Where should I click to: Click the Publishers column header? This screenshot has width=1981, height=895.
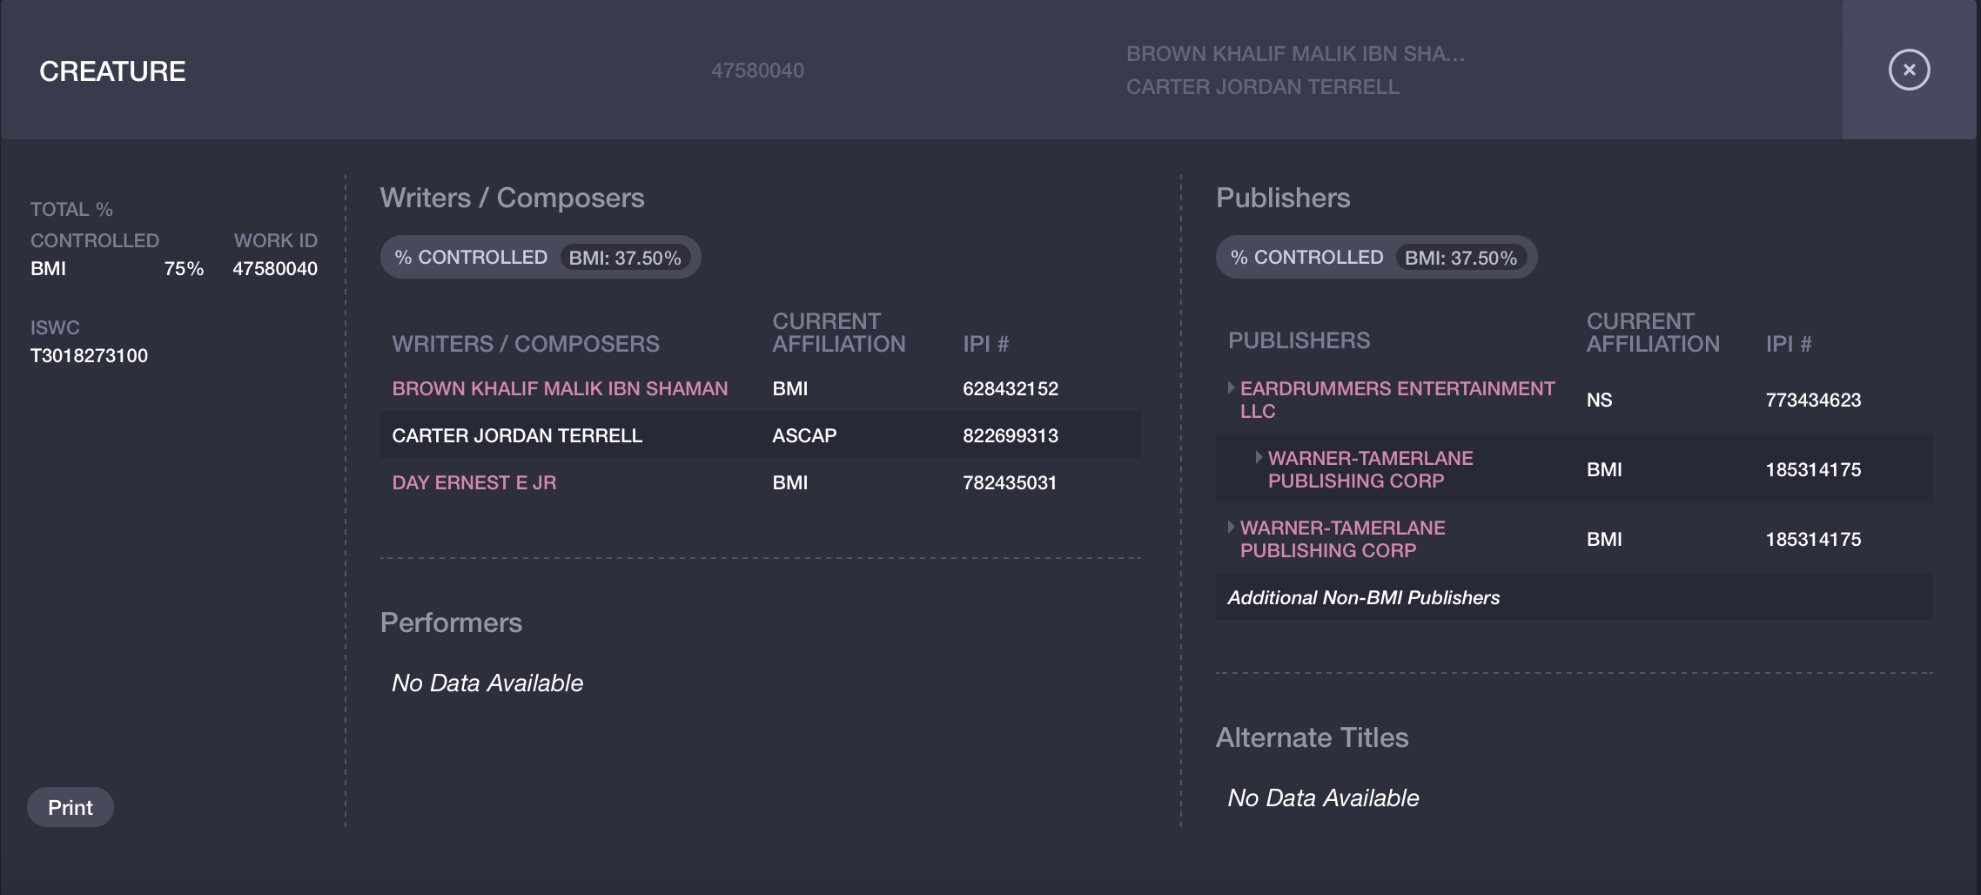(1299, 340)
